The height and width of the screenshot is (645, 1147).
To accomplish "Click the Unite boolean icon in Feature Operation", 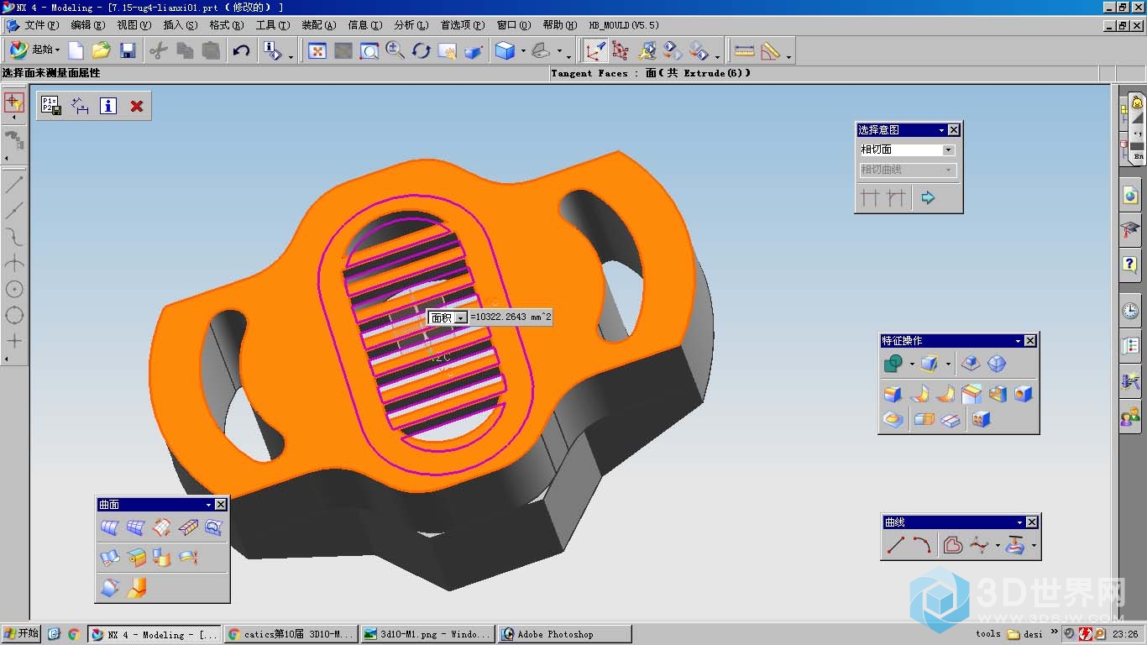I will pyautogui.click(x=893, y=364).
